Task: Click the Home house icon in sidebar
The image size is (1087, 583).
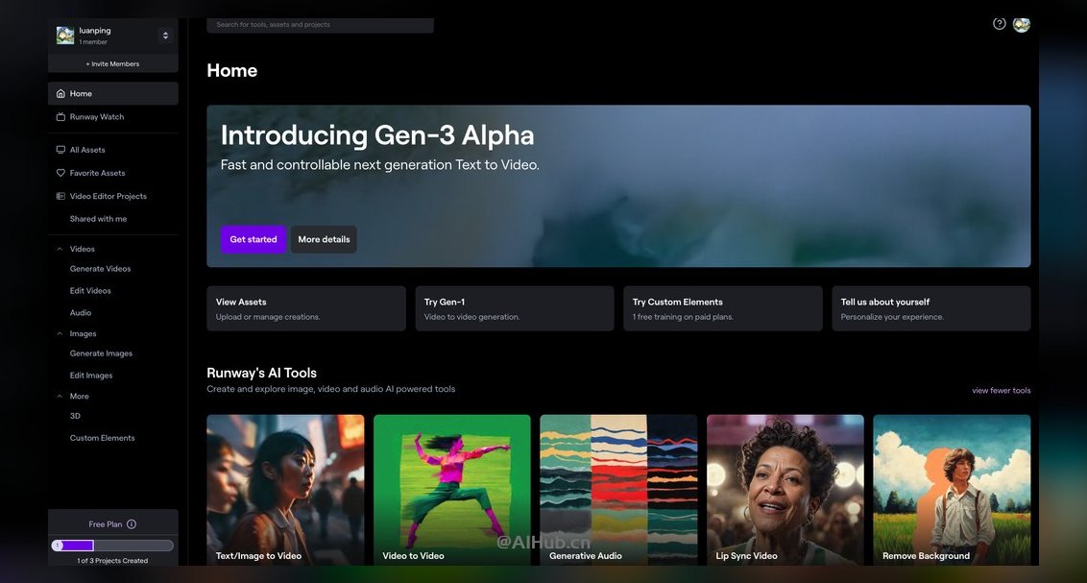Action: [60, 93]
